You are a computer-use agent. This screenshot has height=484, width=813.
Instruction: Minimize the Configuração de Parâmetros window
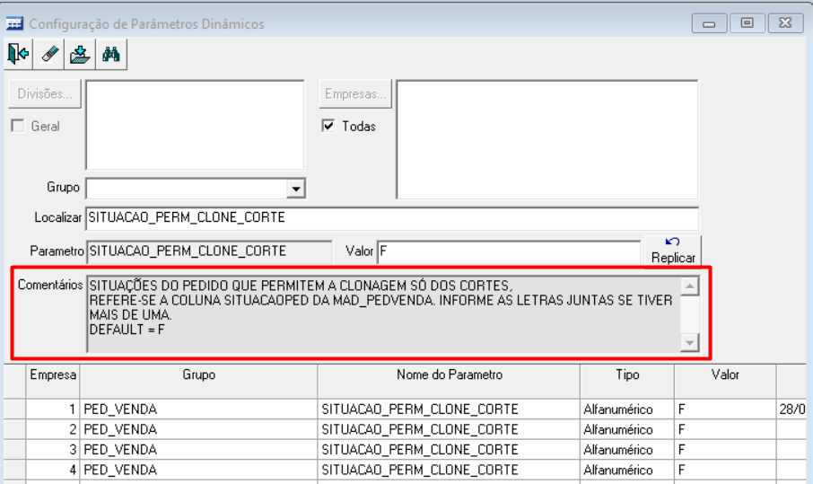[x=709, y=23]
